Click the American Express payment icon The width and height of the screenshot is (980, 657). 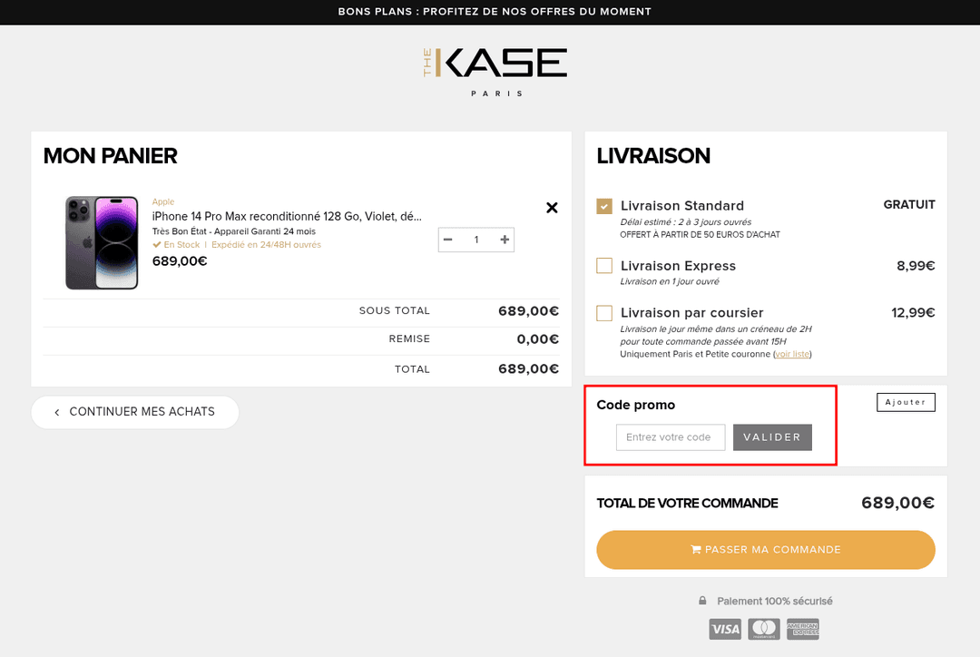(x=802, y=629)
